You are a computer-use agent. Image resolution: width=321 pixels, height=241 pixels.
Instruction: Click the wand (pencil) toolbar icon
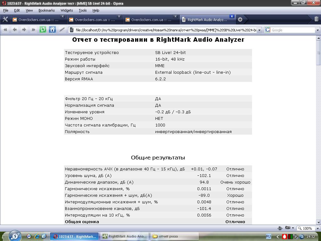coord(62,30)
